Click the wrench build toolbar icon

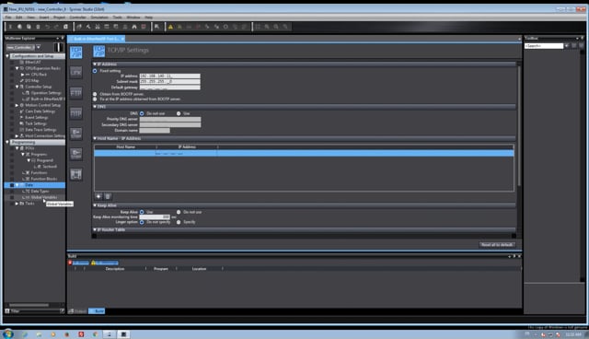[x=88, y=27]
